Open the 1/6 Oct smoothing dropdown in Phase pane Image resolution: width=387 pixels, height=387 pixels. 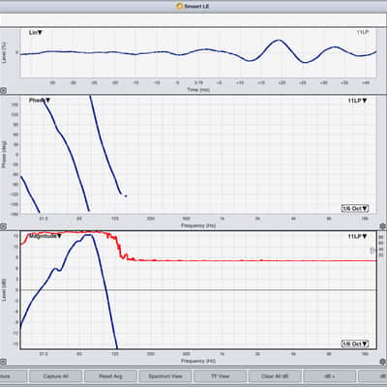coord(355,209)
